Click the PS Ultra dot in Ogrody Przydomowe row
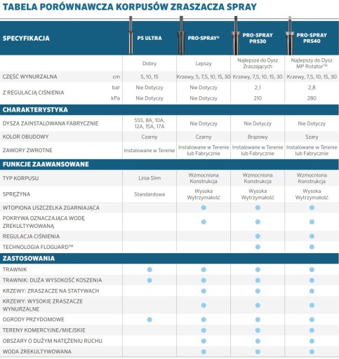 coord(149,320)
